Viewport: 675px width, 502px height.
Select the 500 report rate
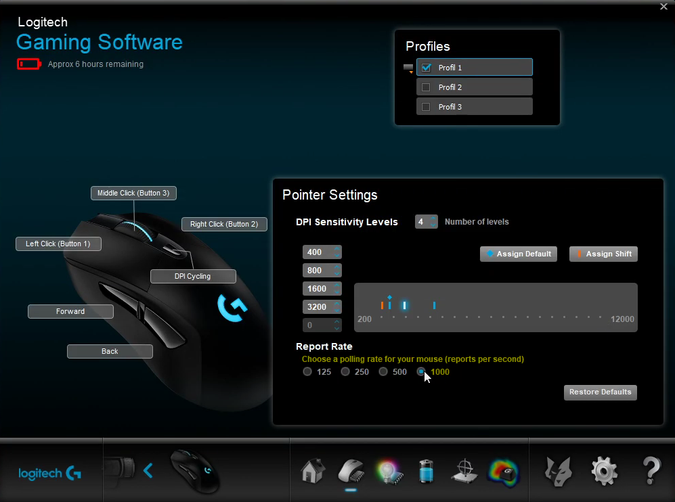click(383, 371)
